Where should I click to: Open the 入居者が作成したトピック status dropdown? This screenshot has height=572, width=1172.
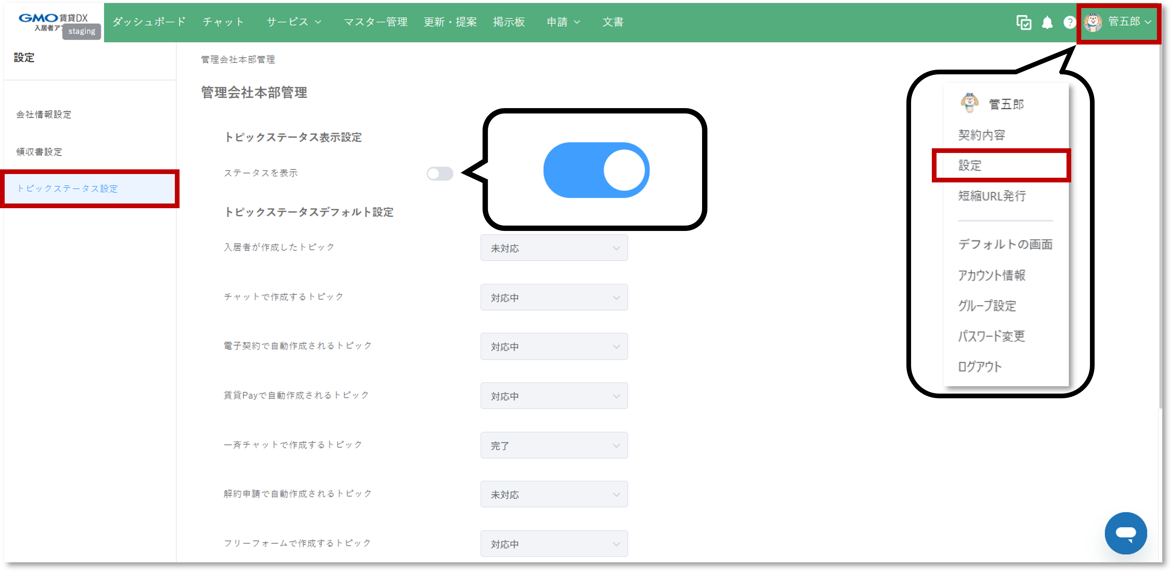(554, 248)
